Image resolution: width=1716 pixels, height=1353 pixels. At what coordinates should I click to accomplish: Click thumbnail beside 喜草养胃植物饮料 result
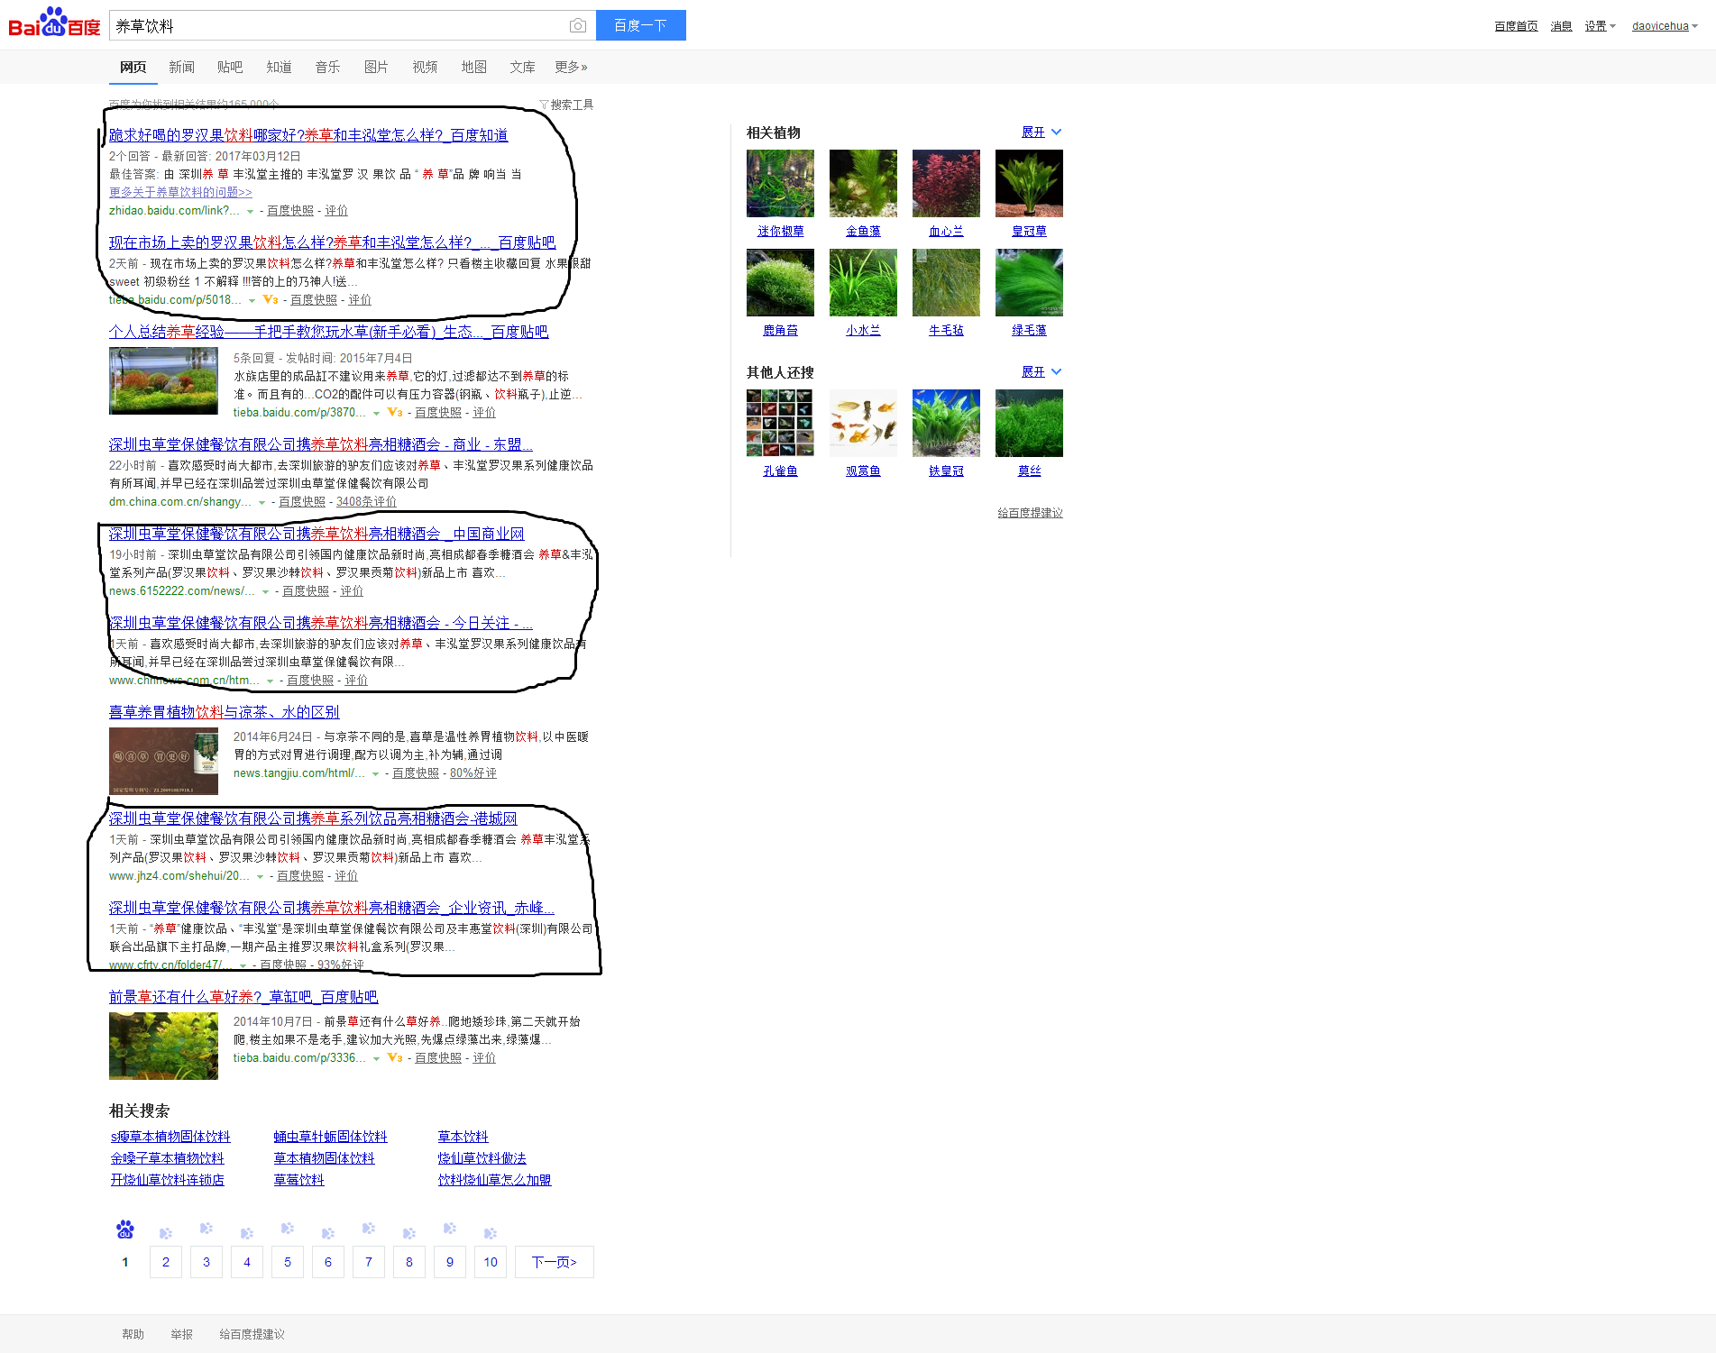(163, 761)
